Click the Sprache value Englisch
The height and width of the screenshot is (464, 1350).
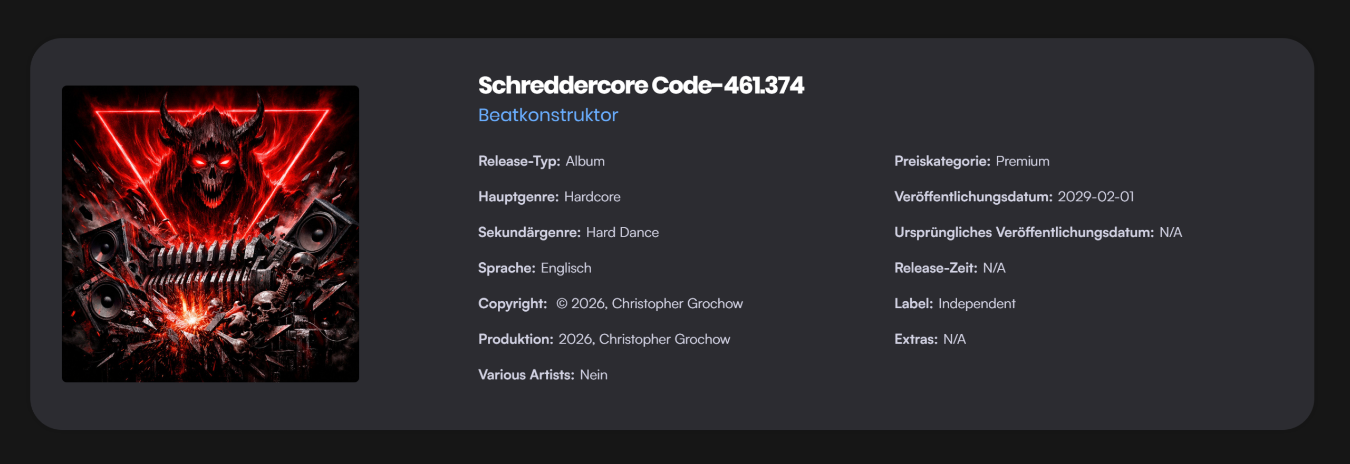(x=566, y=268)
